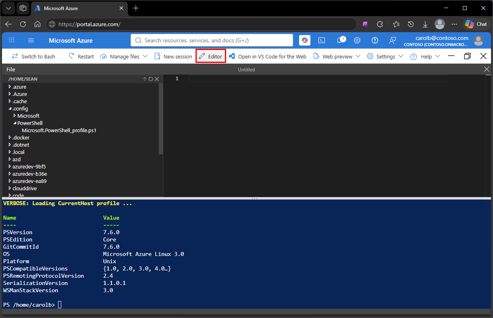Open the browser tab actions dropdown
This screenshot has width=493, height=318.
8,8
